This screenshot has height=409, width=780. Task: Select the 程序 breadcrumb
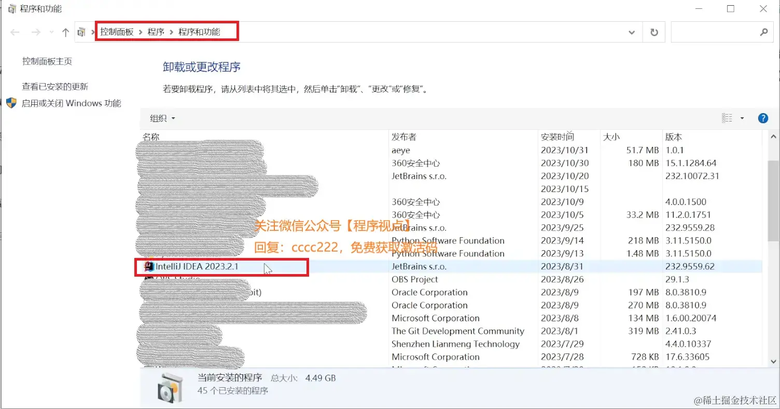pos(156,32)
